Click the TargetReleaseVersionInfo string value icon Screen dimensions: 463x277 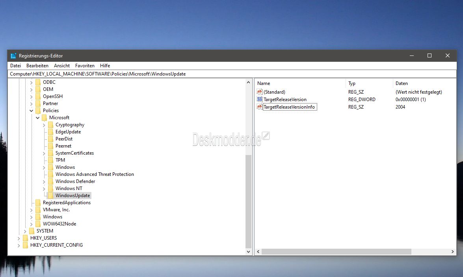point(260,107)
